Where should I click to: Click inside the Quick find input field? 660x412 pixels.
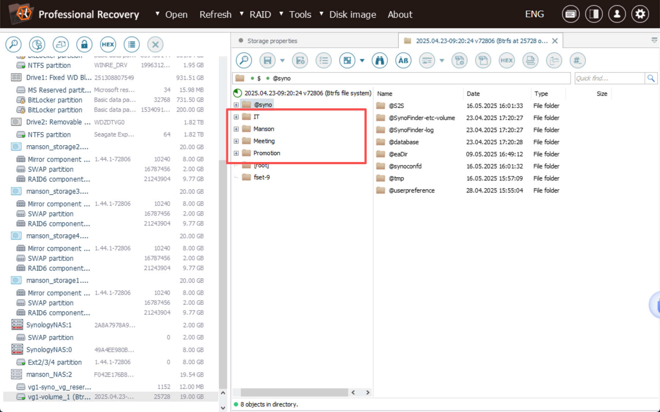[610, 78]
